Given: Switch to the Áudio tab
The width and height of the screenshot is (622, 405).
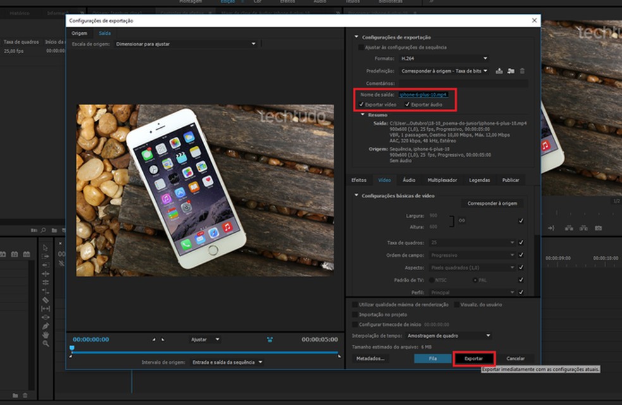Looking at the screenshot, I should 409,180.
